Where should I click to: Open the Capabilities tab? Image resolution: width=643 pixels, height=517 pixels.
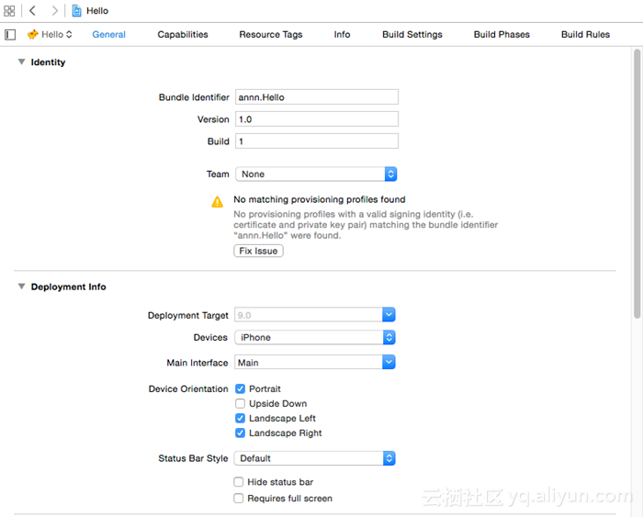point(183,35)
